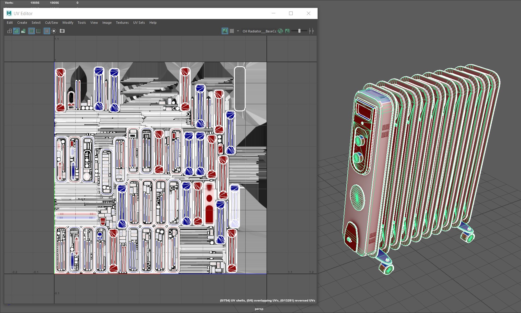The width and height of the screenshot is (521, 313).
Task: Toggle the UV grid display icon
Action: [47, 31]
